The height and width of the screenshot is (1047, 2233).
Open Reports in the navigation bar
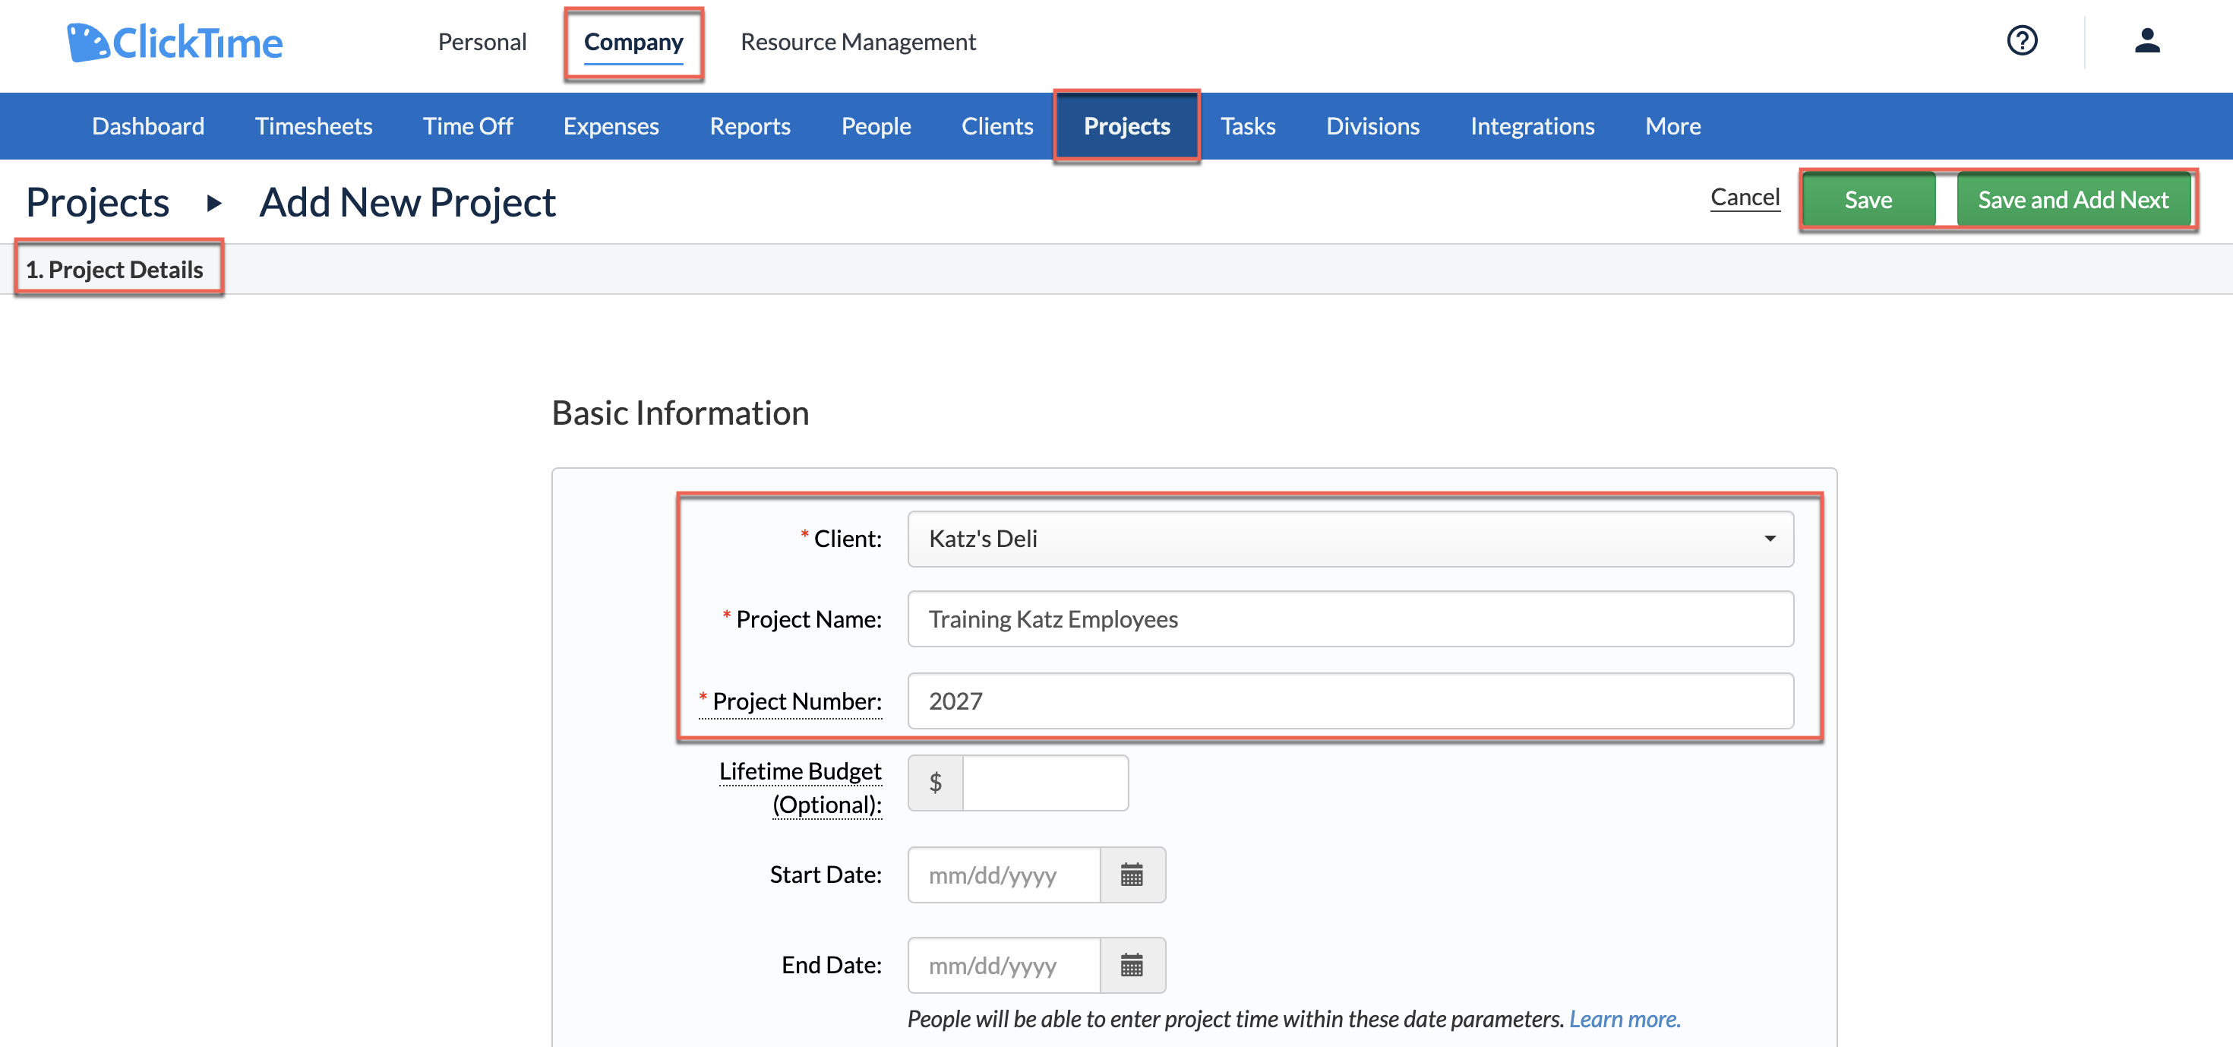click(x=750, y=126)
